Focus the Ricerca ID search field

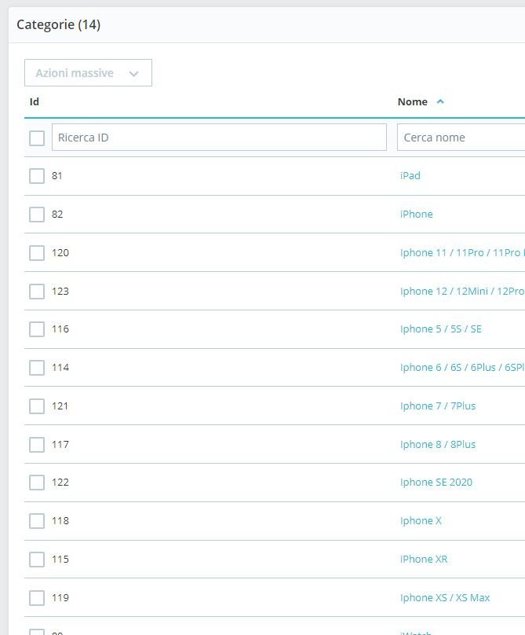pyautogui.click(x=219, y=138)
